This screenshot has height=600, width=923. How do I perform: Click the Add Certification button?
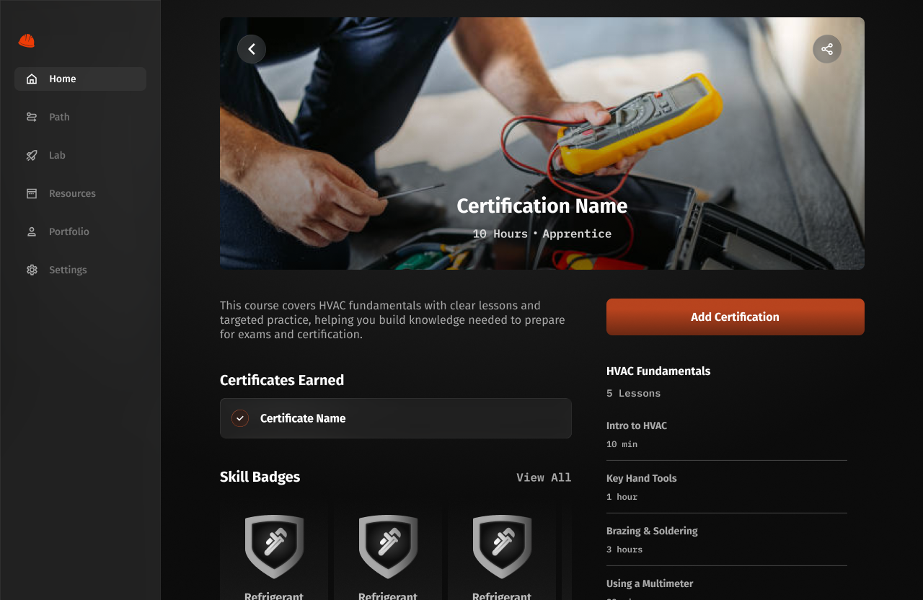pyautogui.click(x=735, y=317)
